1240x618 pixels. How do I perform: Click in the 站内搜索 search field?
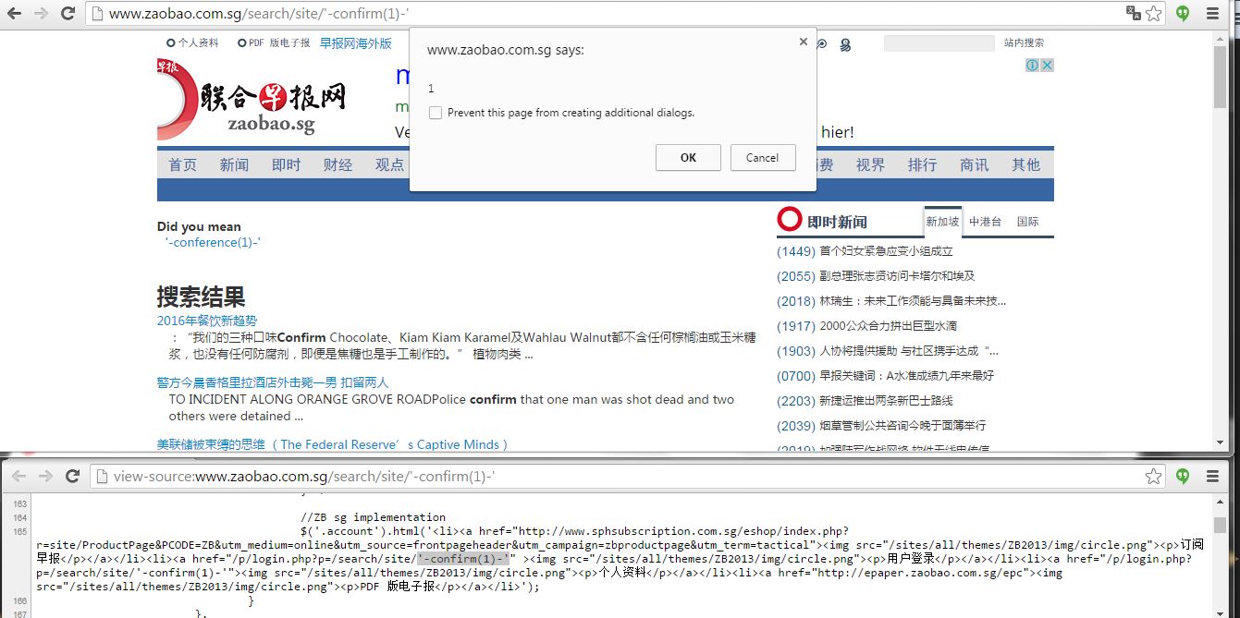(939, 43)
